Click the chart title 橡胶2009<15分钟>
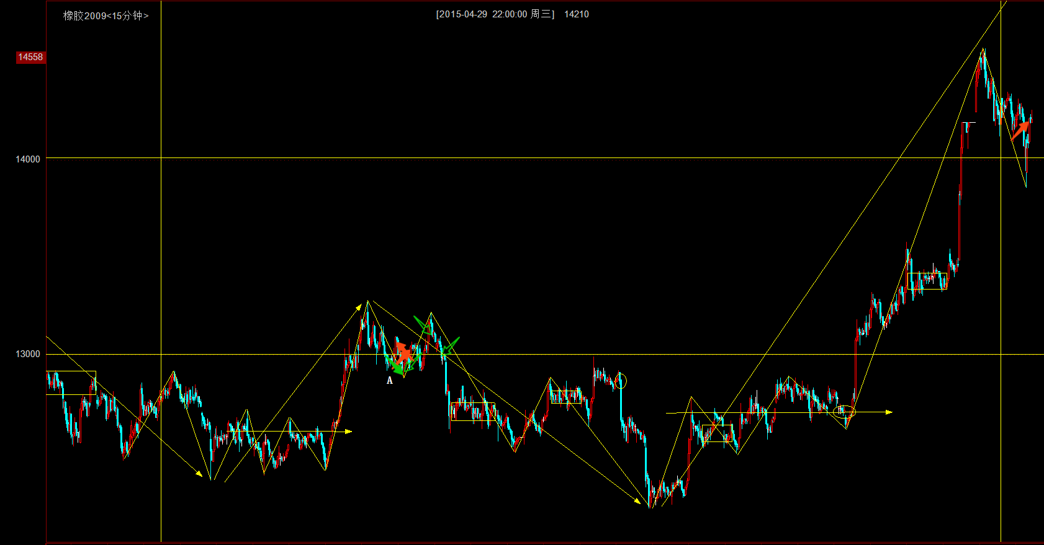 point(106,16)
